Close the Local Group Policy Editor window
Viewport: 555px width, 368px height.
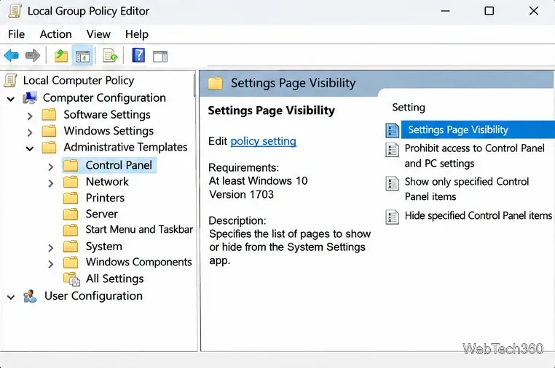pos(534,11)
